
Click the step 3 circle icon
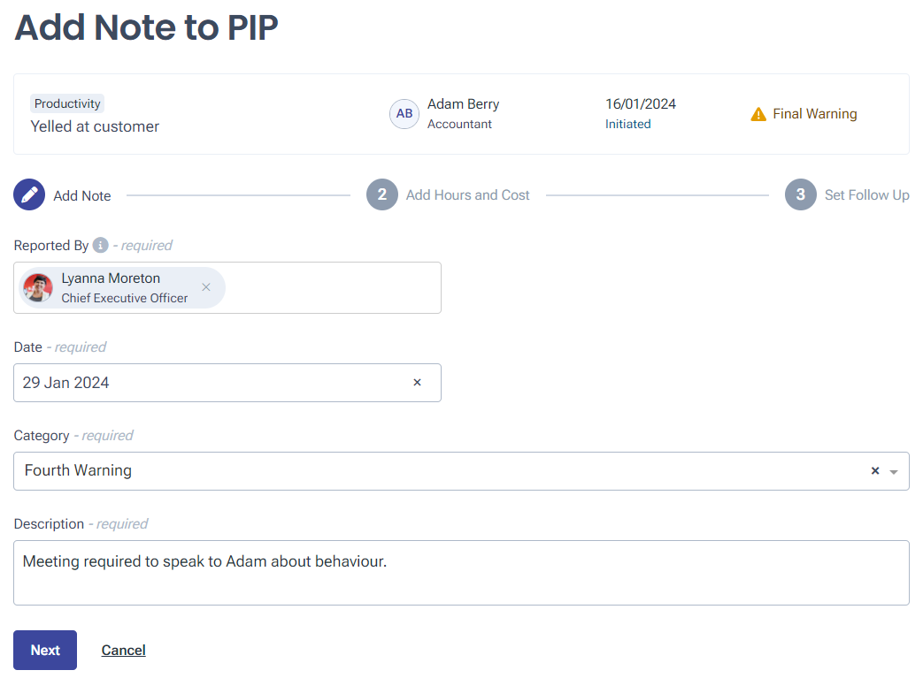pos(801,194)
